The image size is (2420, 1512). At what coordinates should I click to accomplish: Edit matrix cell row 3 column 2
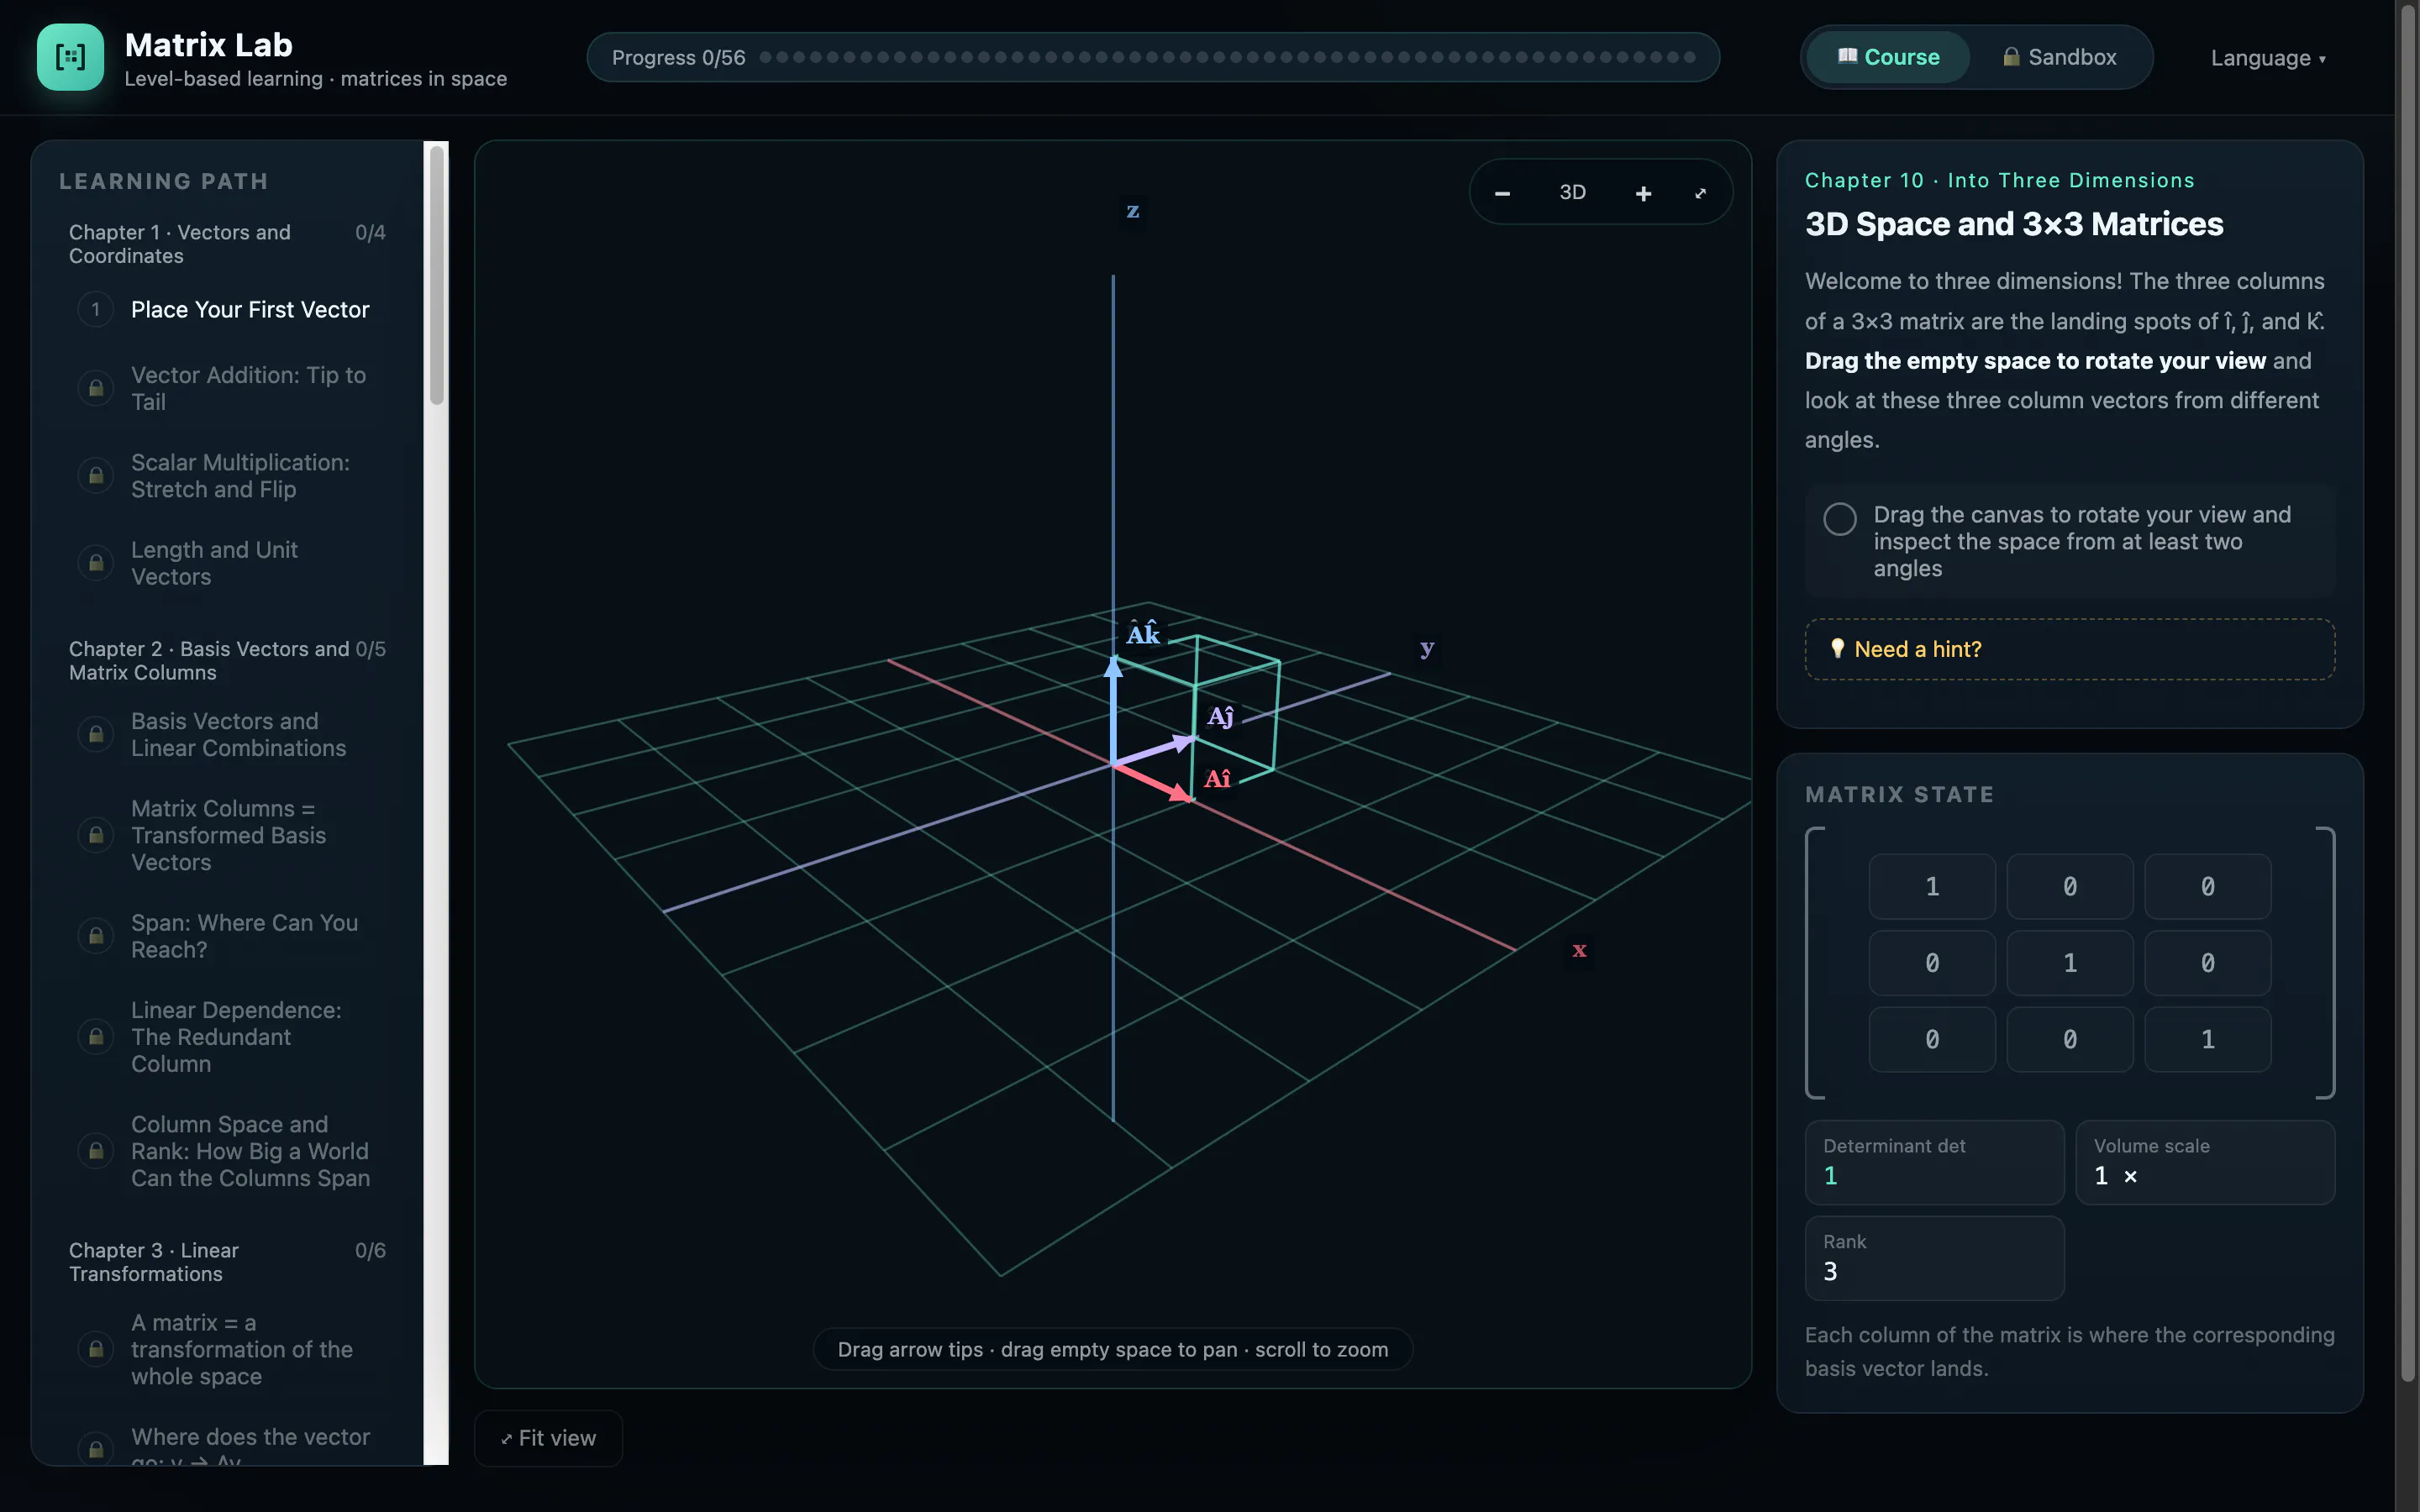pyautogui.click(x=2070, y=1040)
